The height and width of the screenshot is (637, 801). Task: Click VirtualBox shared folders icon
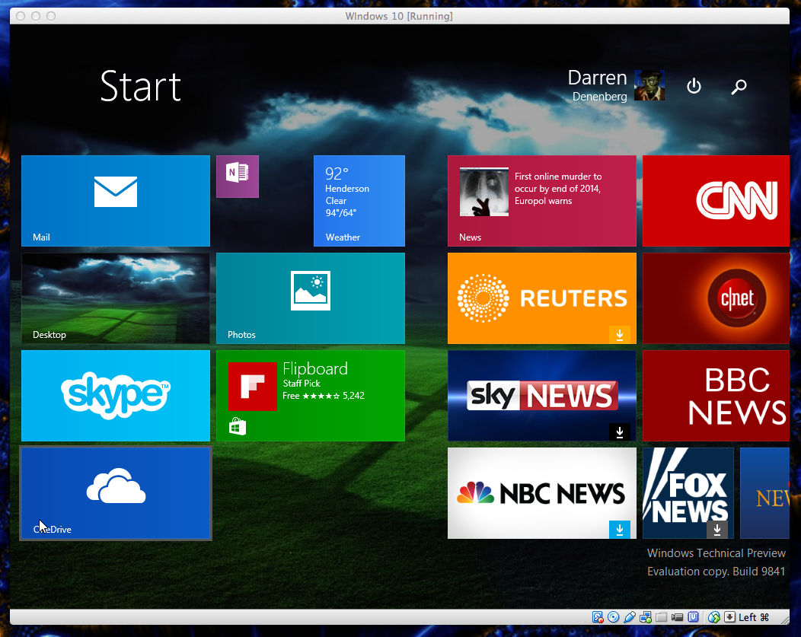pyautogui.click(x=662, y=617)
